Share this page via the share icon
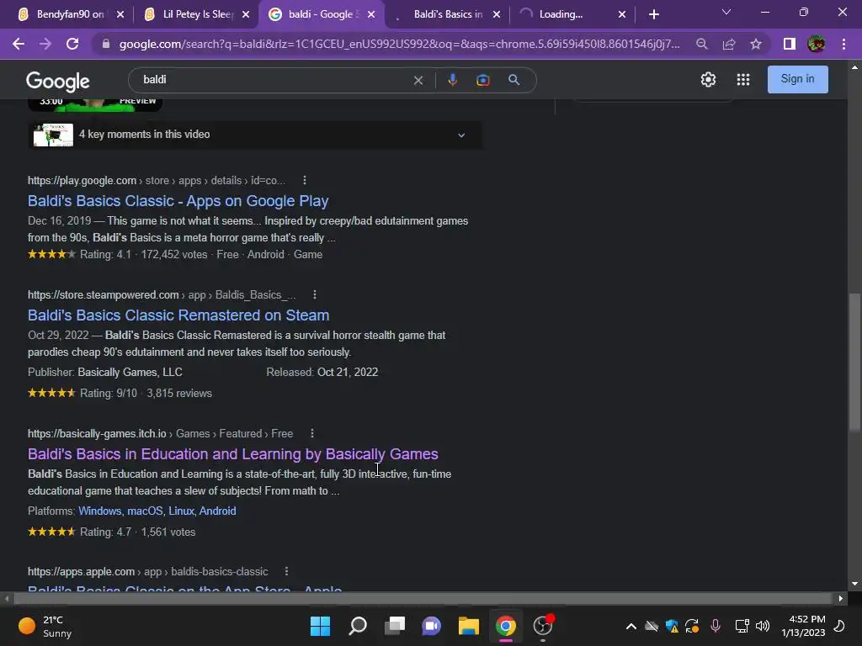This screenshot has width=862, height=646. click(x=729, y=44)
